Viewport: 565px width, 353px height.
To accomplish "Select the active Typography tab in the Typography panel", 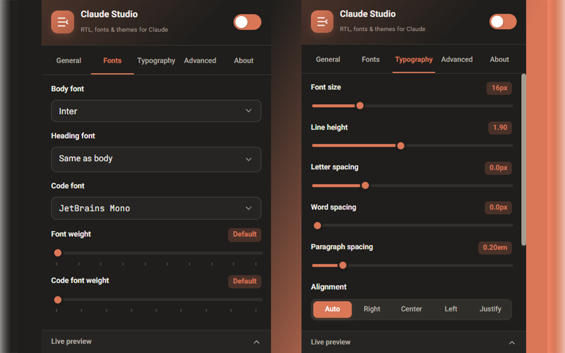I will (414, 60).
